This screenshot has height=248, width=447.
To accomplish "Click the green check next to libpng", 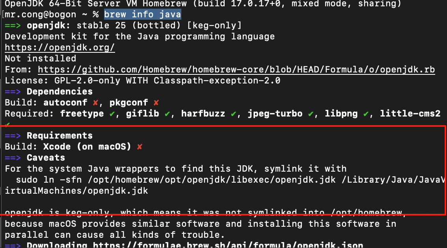I will coord(366,114).
